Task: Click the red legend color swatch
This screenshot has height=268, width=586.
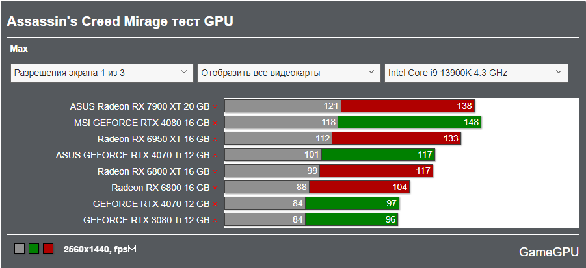Action: [48, 249]
